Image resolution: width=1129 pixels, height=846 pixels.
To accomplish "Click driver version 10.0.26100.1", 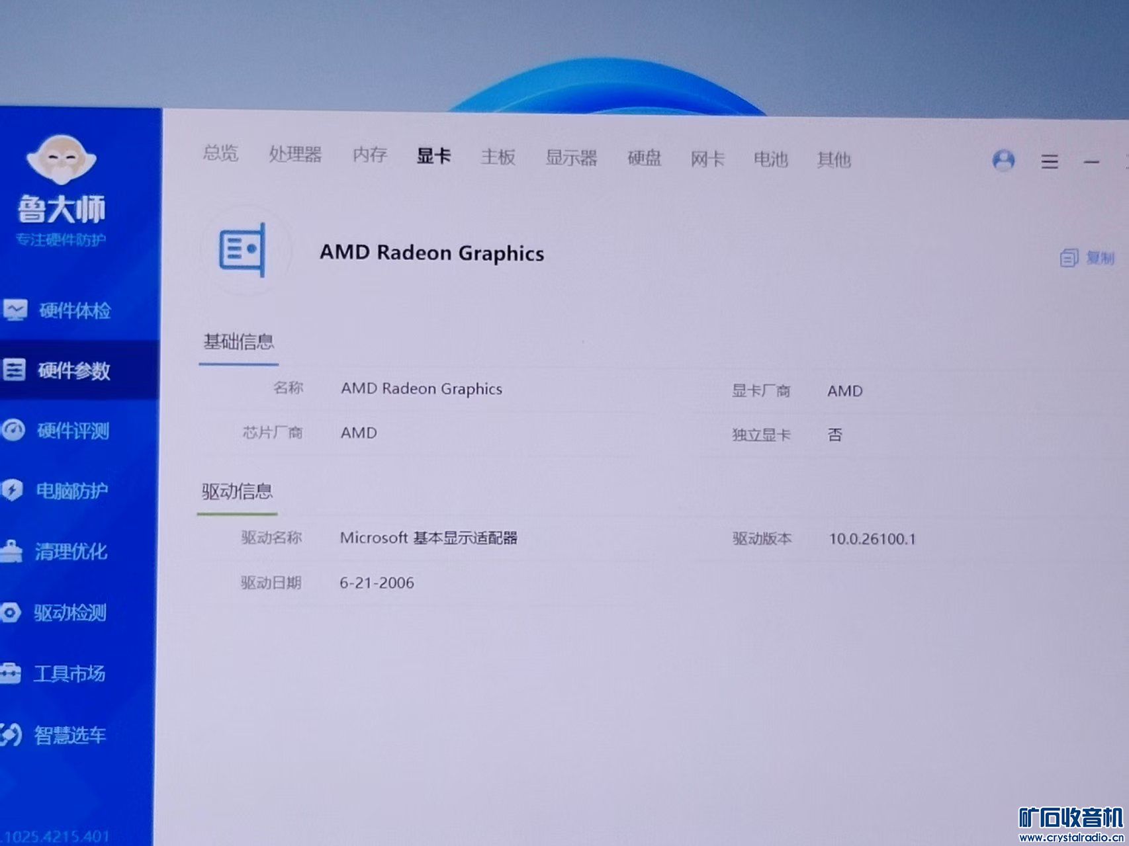I will click(x=872, y=539).
